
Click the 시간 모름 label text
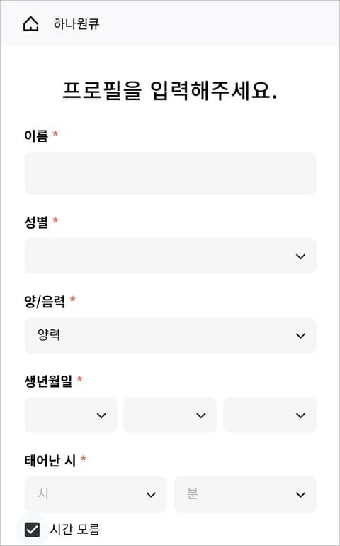point(75,530)
